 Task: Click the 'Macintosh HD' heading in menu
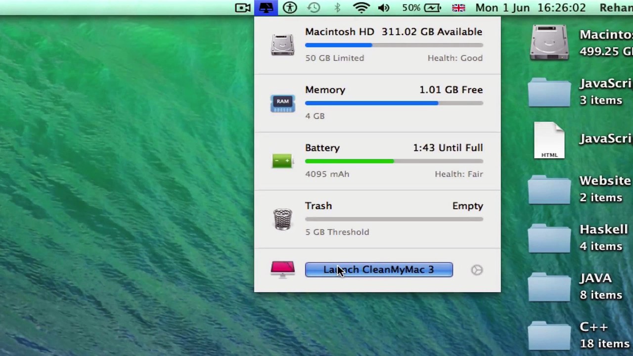[340, 32]
